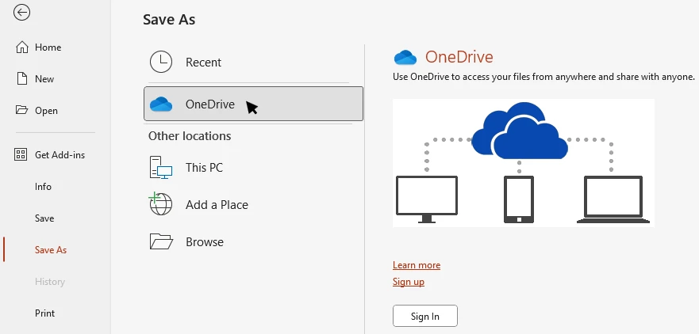Select the Recent save location
This screenshot has height=334, width=699.
(x=253, y=63)
